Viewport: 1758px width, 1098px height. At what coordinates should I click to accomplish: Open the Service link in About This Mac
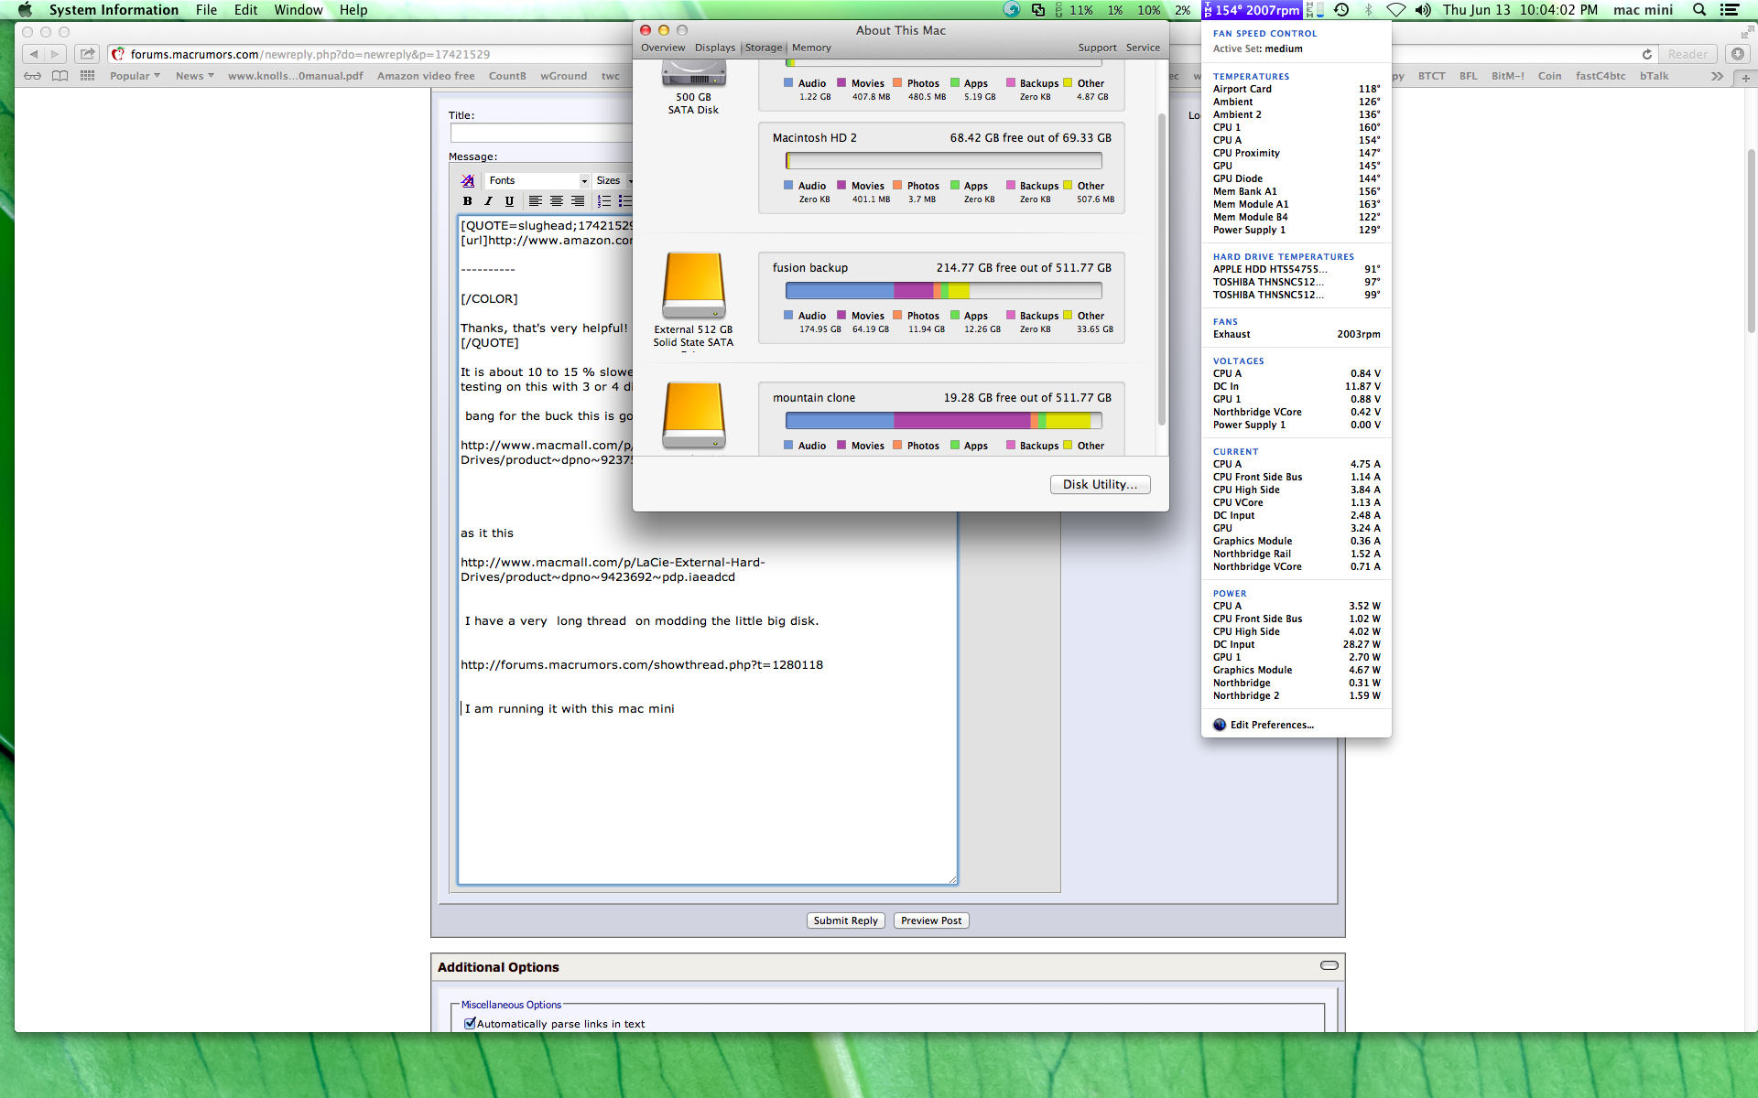[x=1143, y=48]
